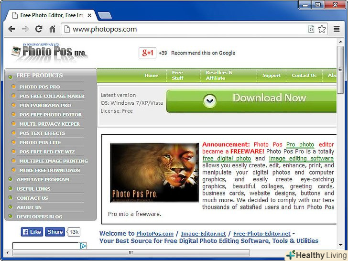Viewport: 348px width, 261px height.
Task: Open the Home navigation item
Action: [x=152, y=76]
